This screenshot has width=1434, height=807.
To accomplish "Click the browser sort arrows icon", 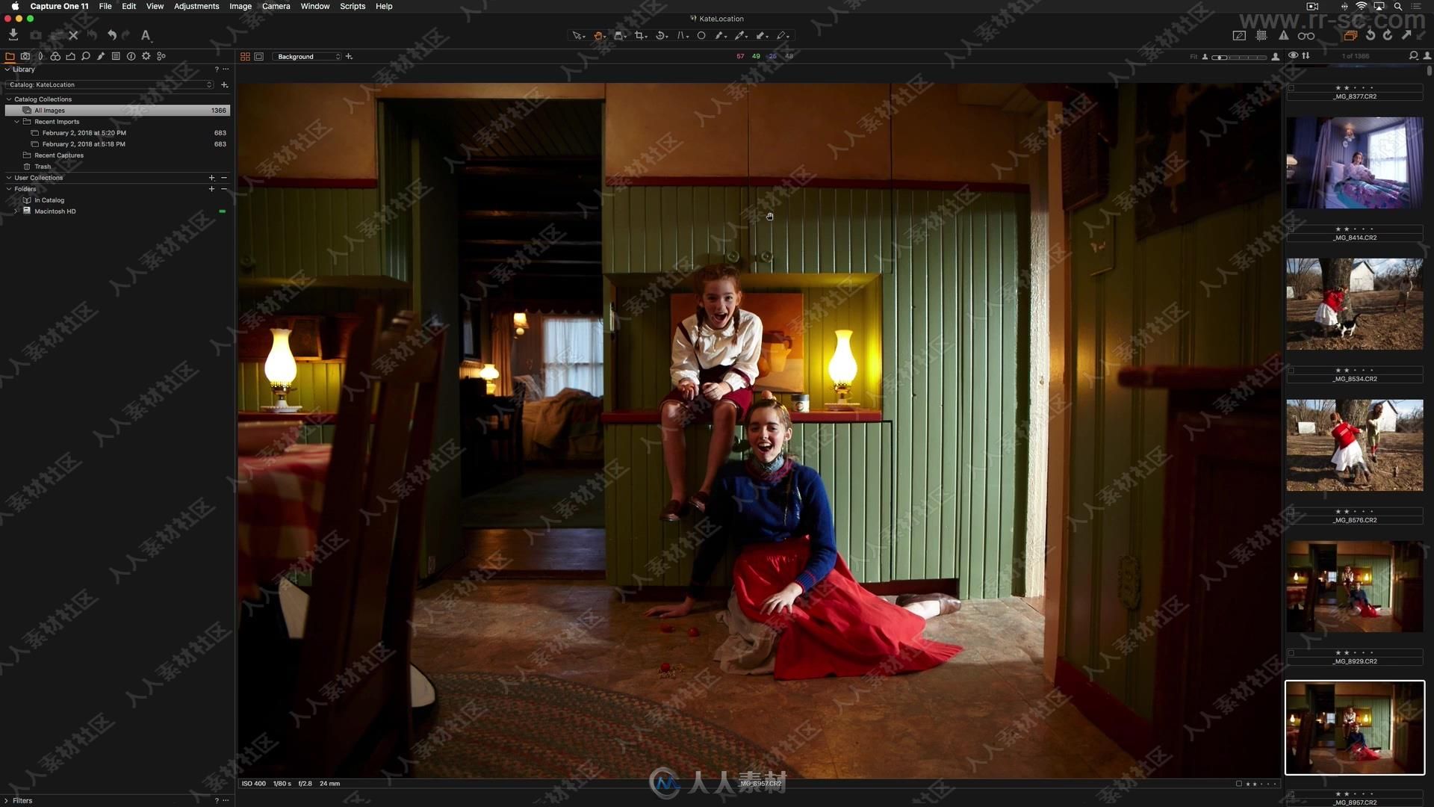I will coord(1306,55).
